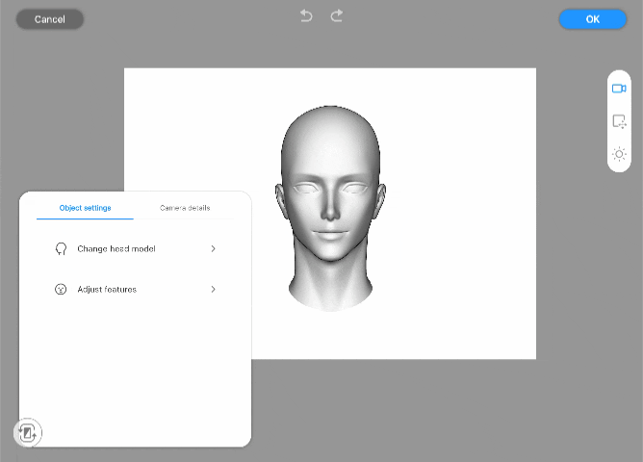The height and width of the screenshot is (462, 643).
Task: Click the face icon beside Adjust features
Action: (x=61, y=290)
